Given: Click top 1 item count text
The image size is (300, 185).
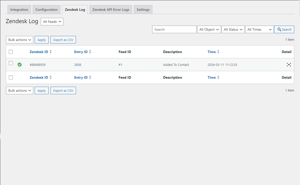Looking at the screenshot, I should click(x=290, y=40).
